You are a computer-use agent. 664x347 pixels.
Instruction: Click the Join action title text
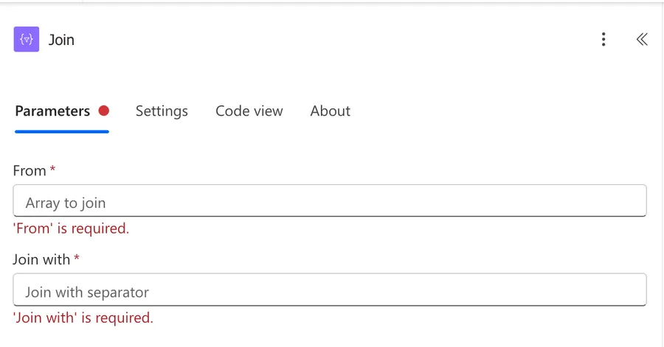(x=61, y=40)
